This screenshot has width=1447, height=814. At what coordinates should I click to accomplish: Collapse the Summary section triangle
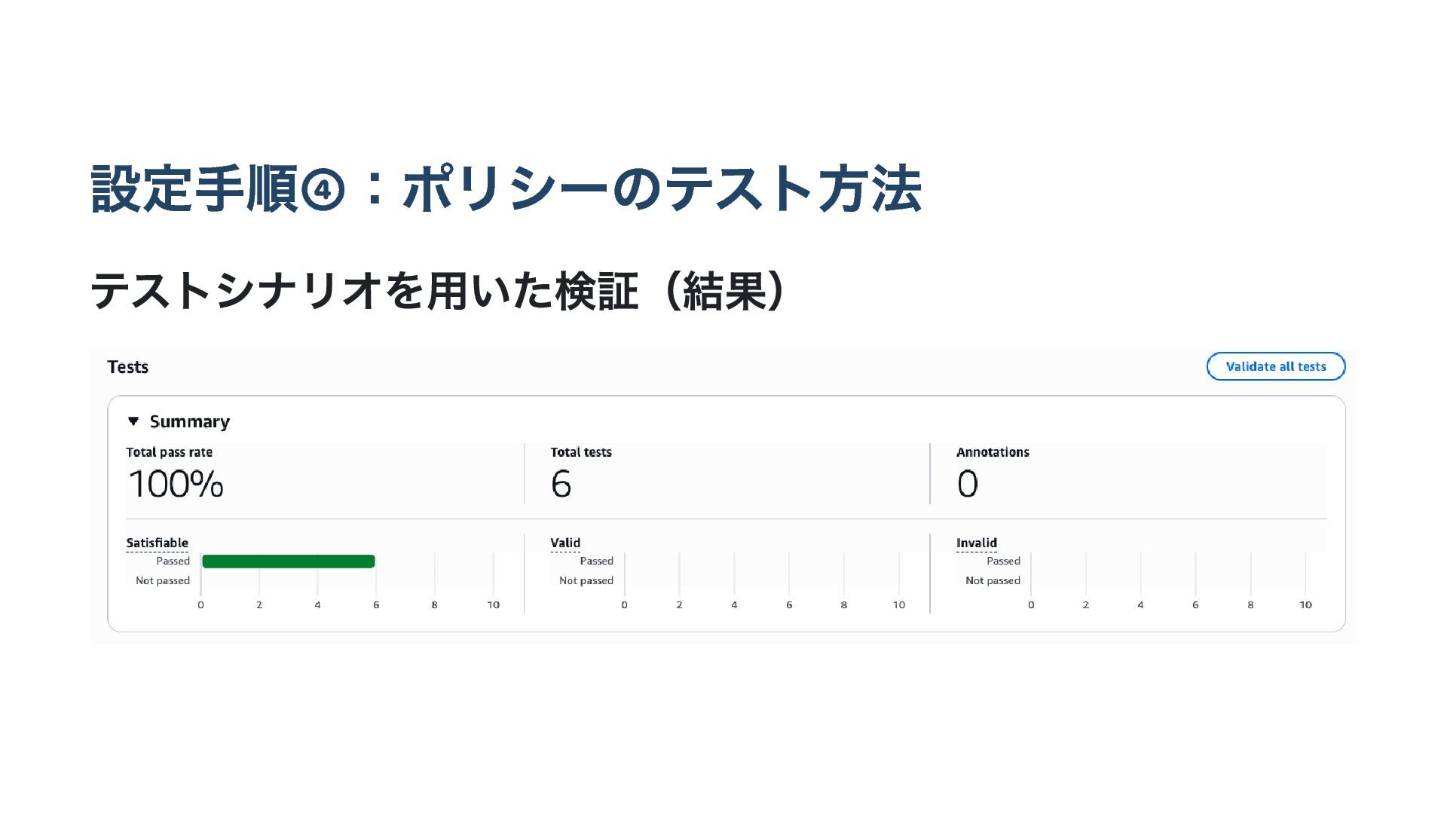coord(133,421)
